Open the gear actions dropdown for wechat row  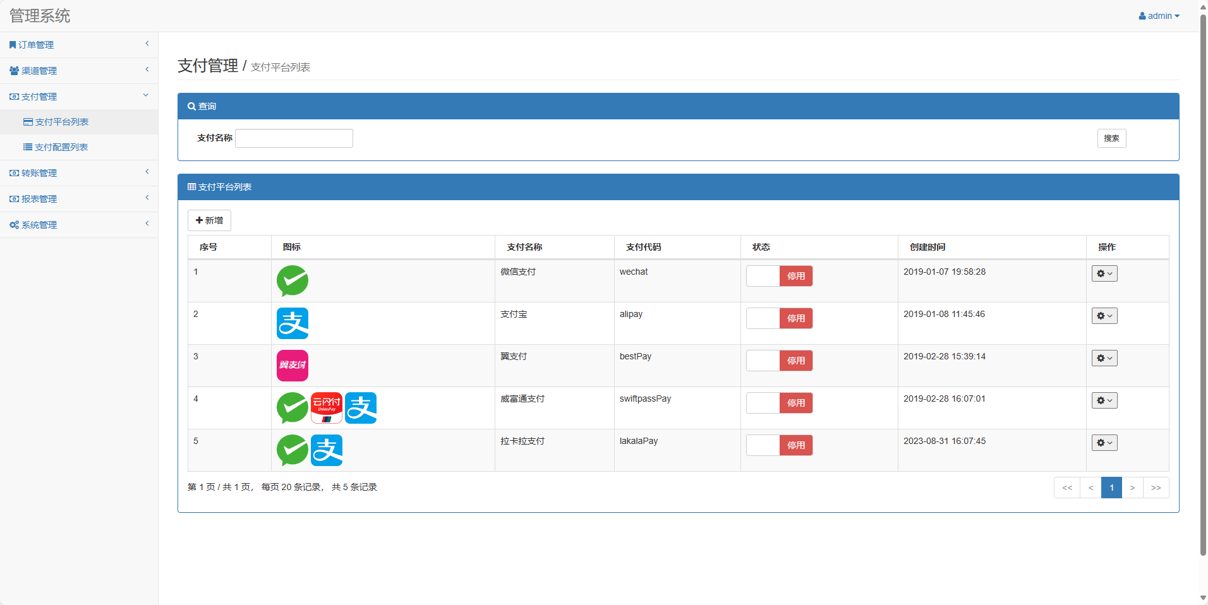[1104, 273]
